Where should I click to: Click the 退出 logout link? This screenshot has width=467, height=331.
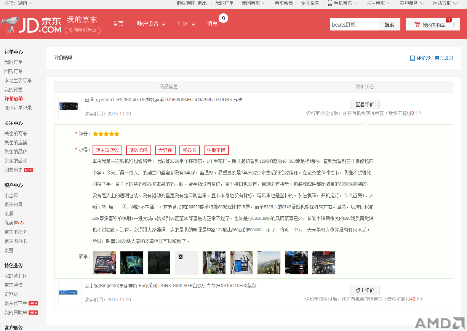point(202,3)
